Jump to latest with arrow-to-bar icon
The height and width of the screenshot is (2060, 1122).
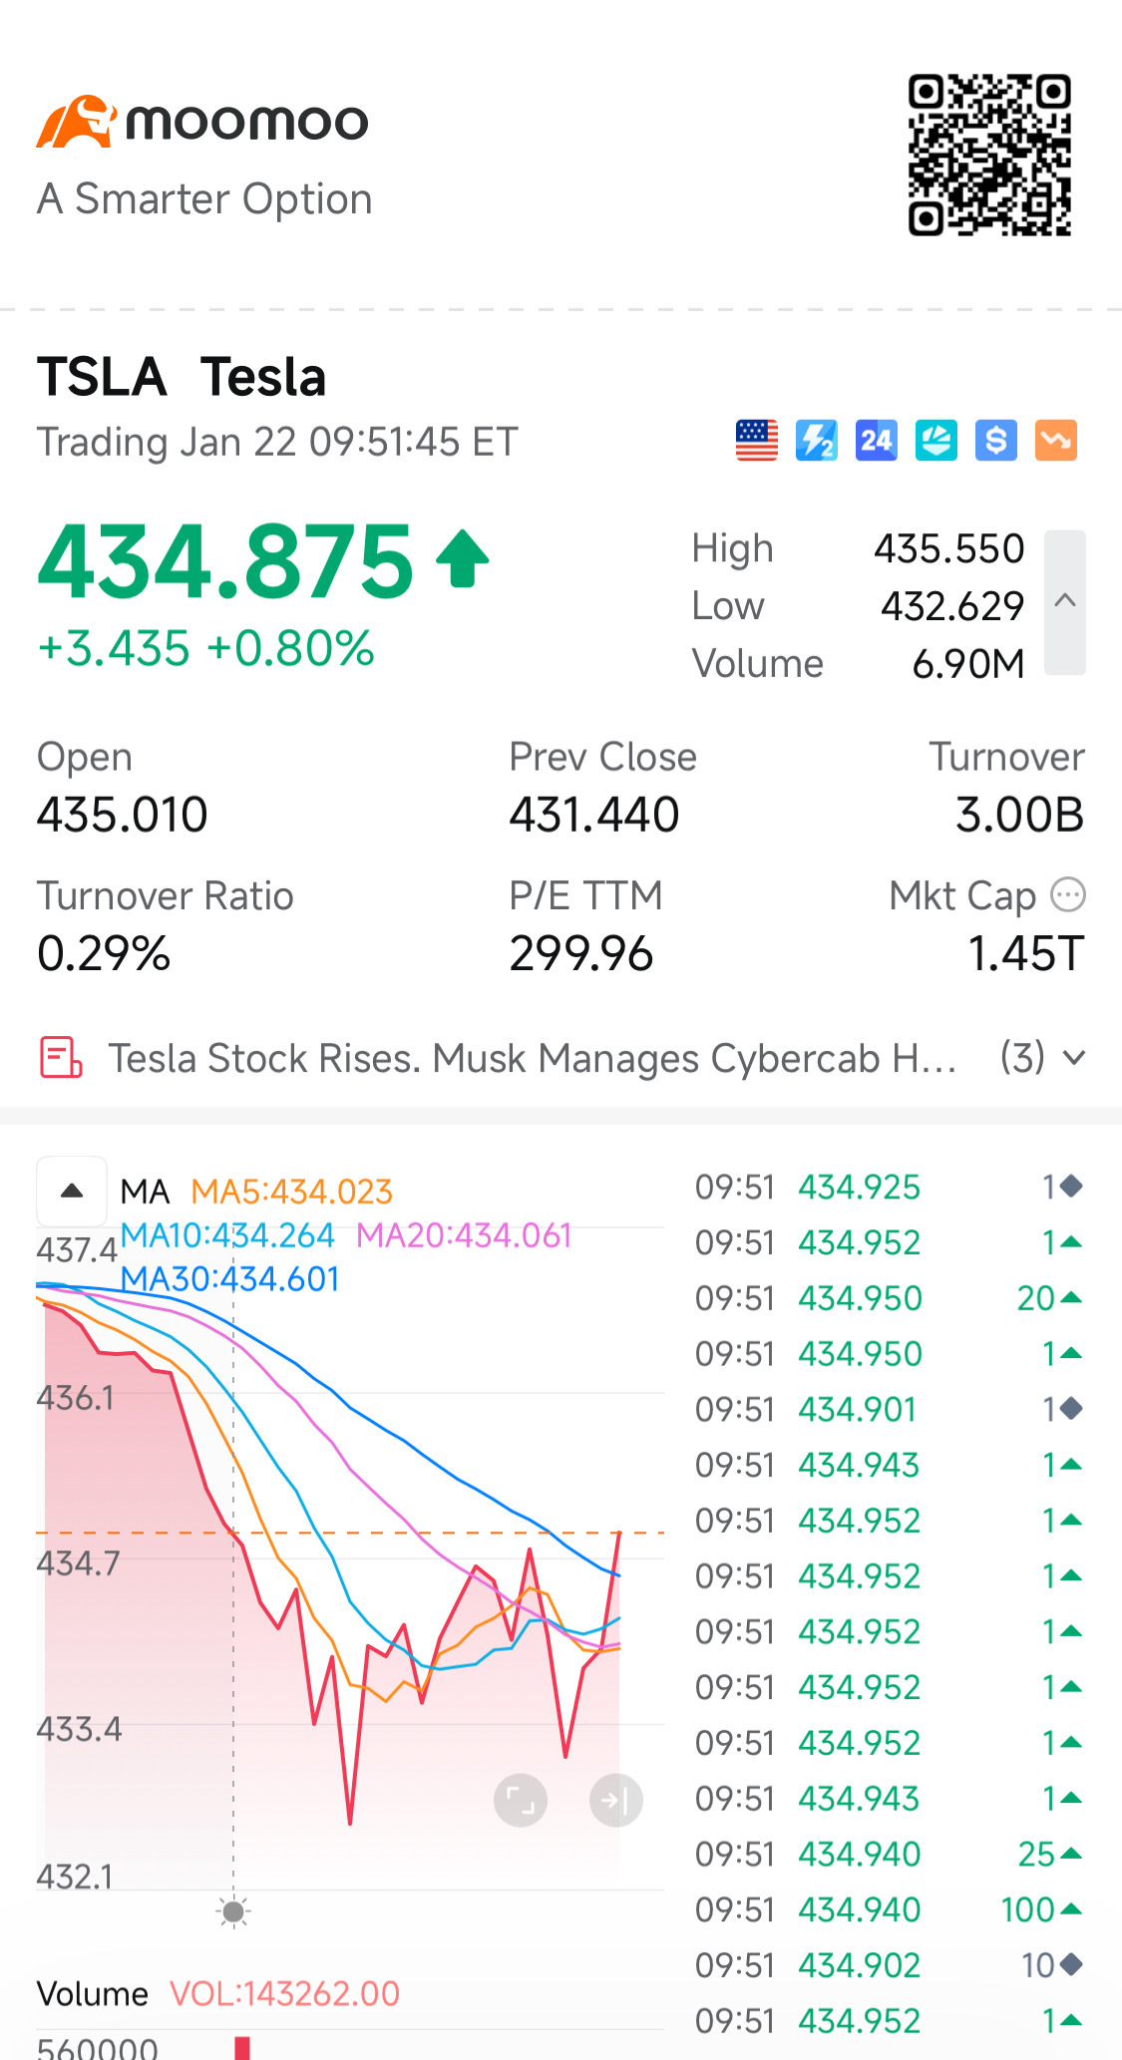[x=615, y=1800]
